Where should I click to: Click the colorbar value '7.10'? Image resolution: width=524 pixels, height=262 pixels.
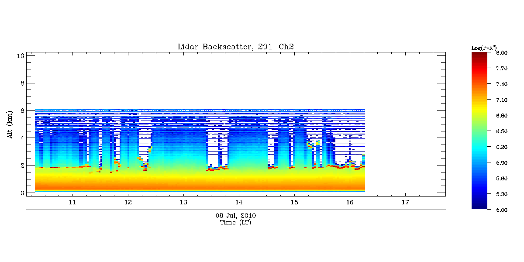coord(502,100)
